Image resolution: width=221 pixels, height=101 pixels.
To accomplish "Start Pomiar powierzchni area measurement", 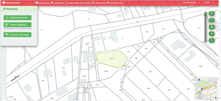I will (x=17, y=18).
